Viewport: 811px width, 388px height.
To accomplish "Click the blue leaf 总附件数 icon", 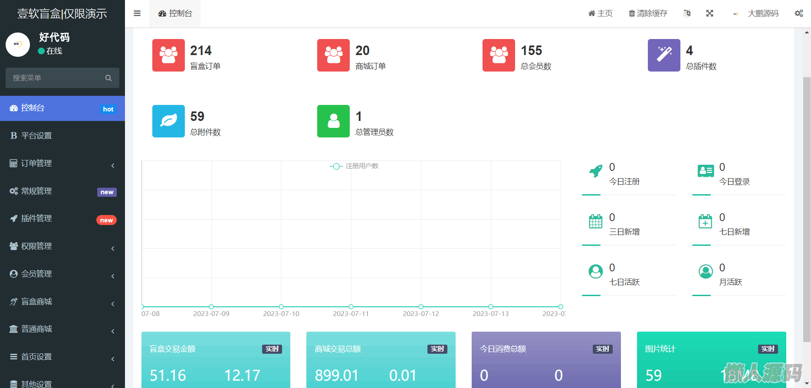I will click(x=168, y=121).
